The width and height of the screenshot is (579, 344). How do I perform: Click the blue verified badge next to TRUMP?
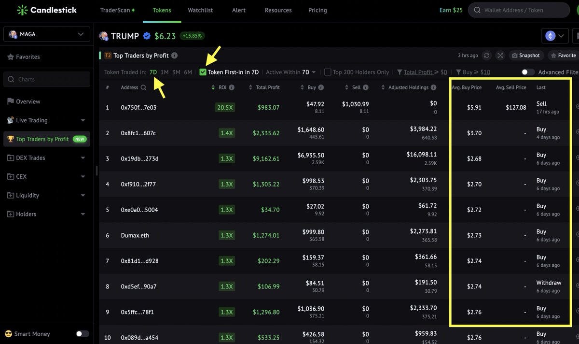click(x=147, y=36)
